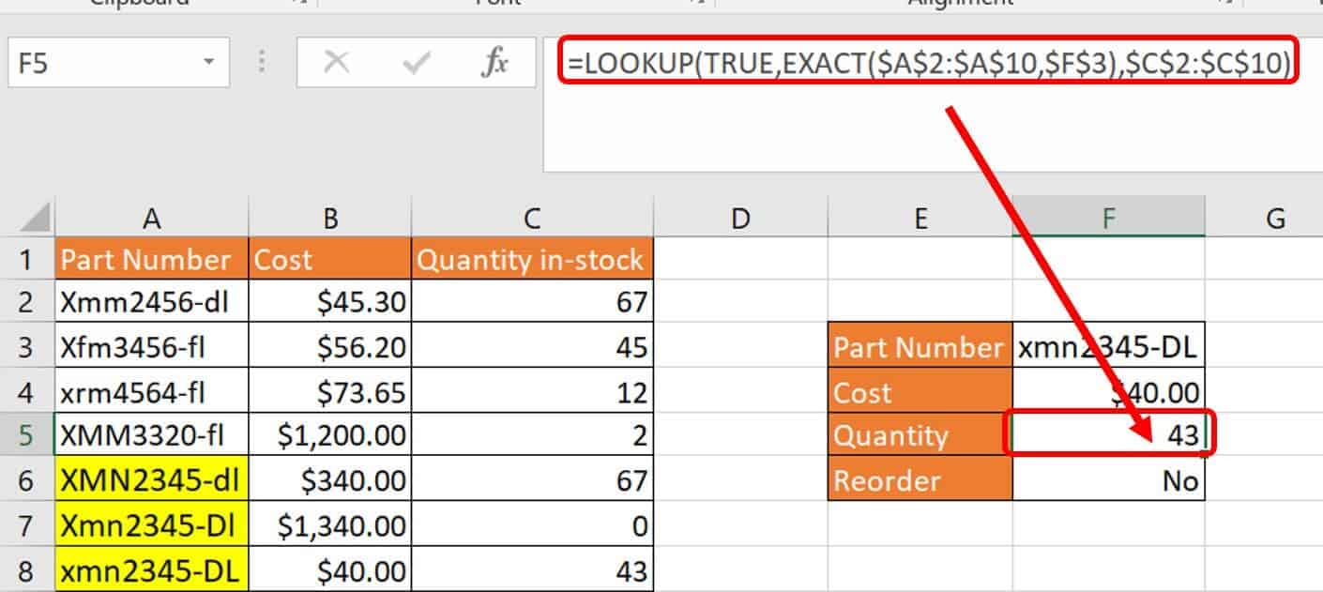Viewport: 1323px width, 592px height.
Task: Select column A header
Action: tap(151, 219)
